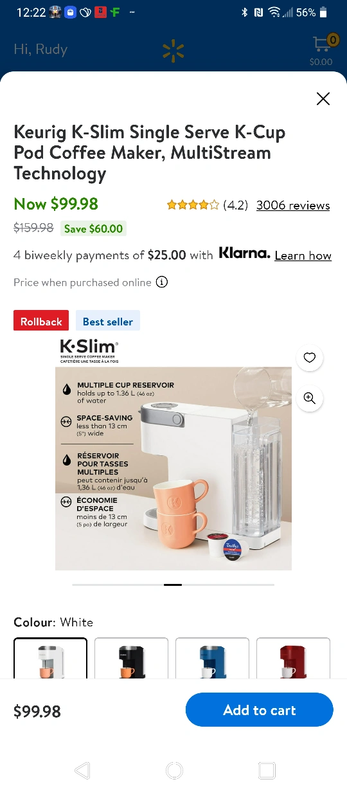This screenshot has height=791, width=347.
Task: Tap the Walmart spark logo
Action: (173, 51)
